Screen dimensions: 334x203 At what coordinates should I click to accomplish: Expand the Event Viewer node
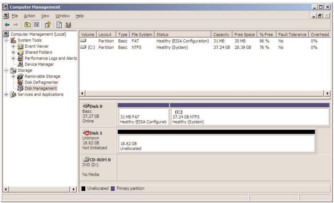[14, 46]
